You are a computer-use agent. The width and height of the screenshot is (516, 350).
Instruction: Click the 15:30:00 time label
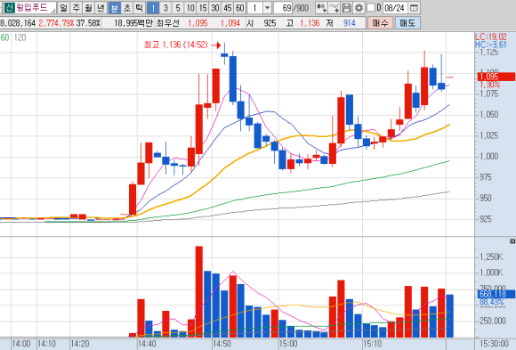pyautogui.click(x=494, y=344)
